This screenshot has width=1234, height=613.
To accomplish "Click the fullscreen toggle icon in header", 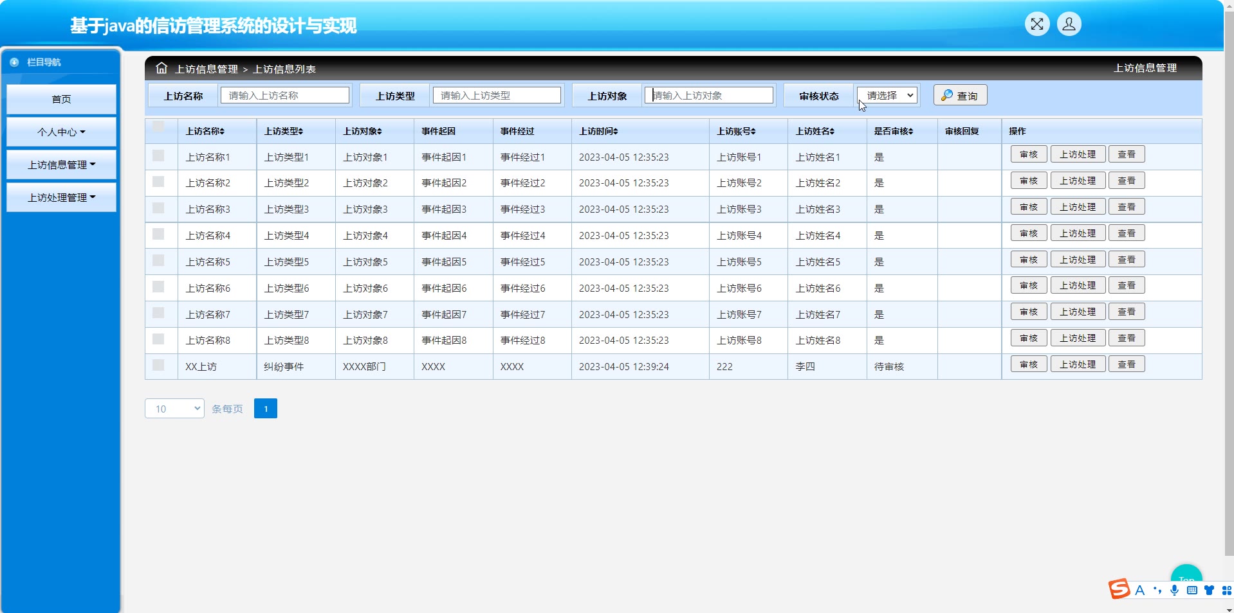I will [x=1037, y=24].
